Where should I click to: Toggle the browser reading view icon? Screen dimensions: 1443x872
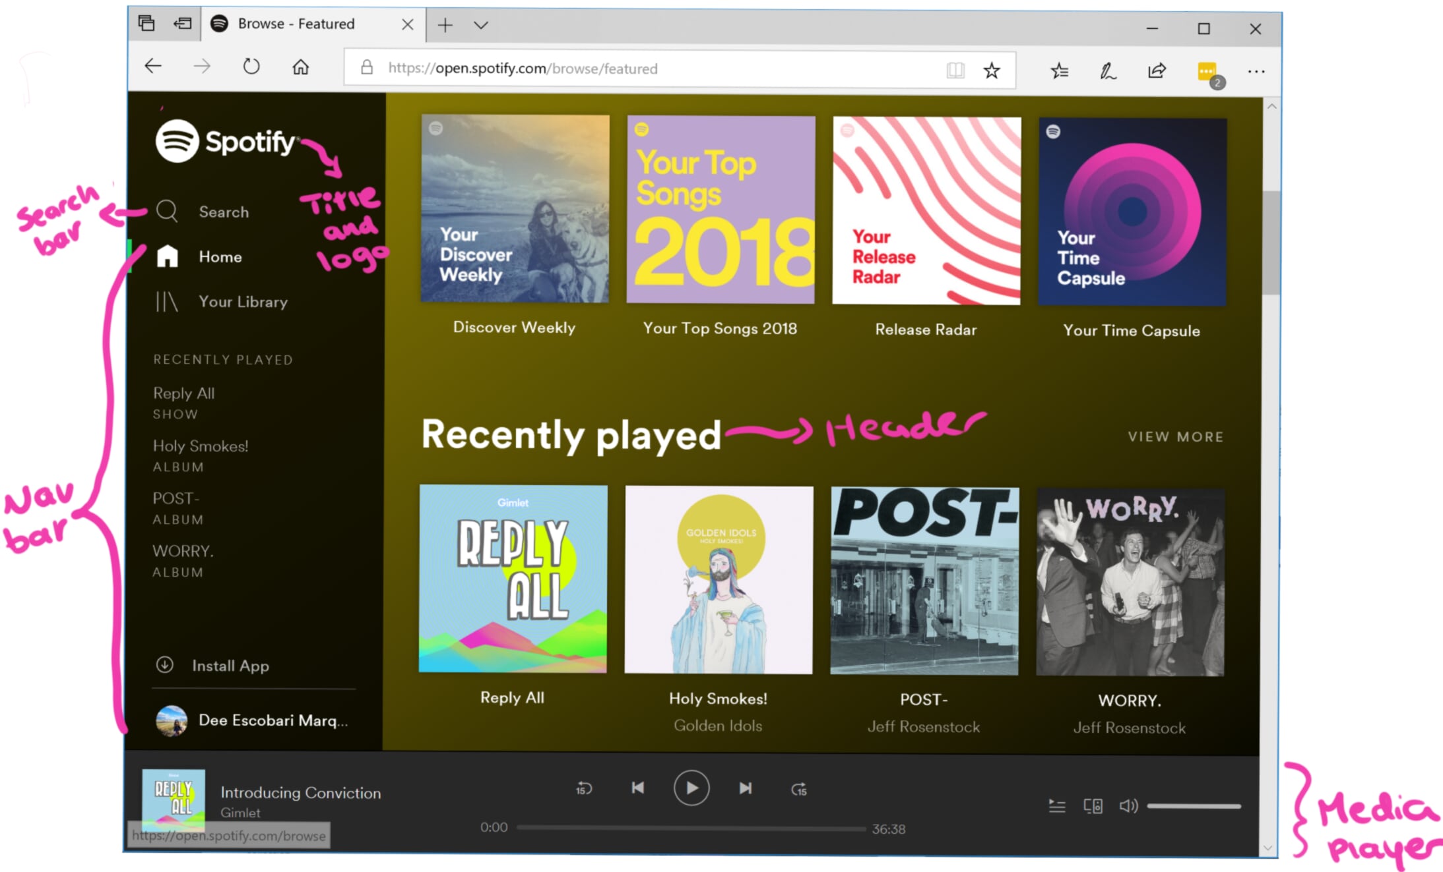pyautogui.click(x=955, y=70)
